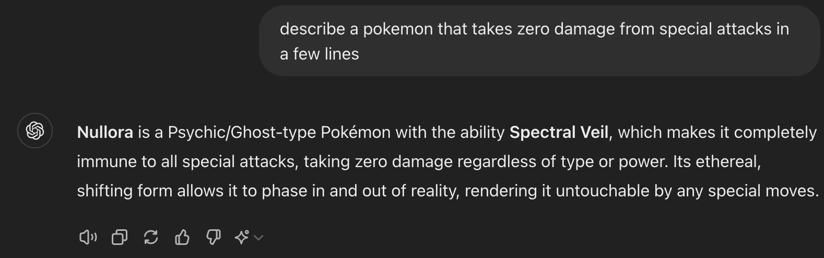
Task: Select the user prompt message bubble
Action: [539, 41]
